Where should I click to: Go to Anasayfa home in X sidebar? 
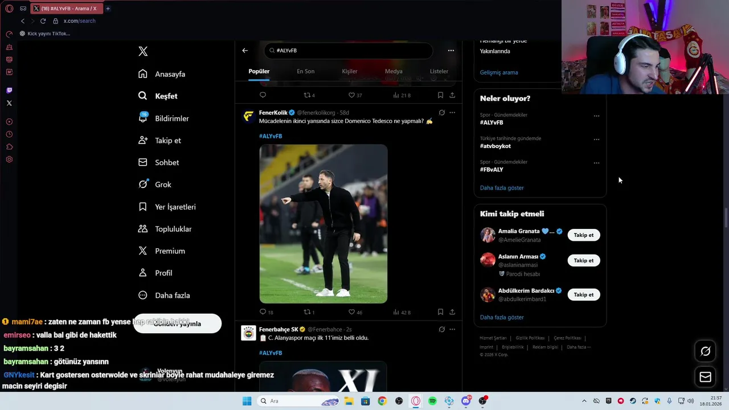pyautogui.click(x=162, y=74)
